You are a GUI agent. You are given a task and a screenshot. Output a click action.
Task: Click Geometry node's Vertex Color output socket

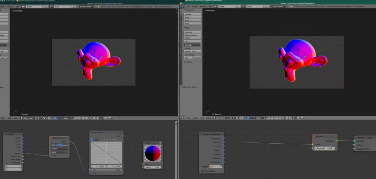pos(23,156)
